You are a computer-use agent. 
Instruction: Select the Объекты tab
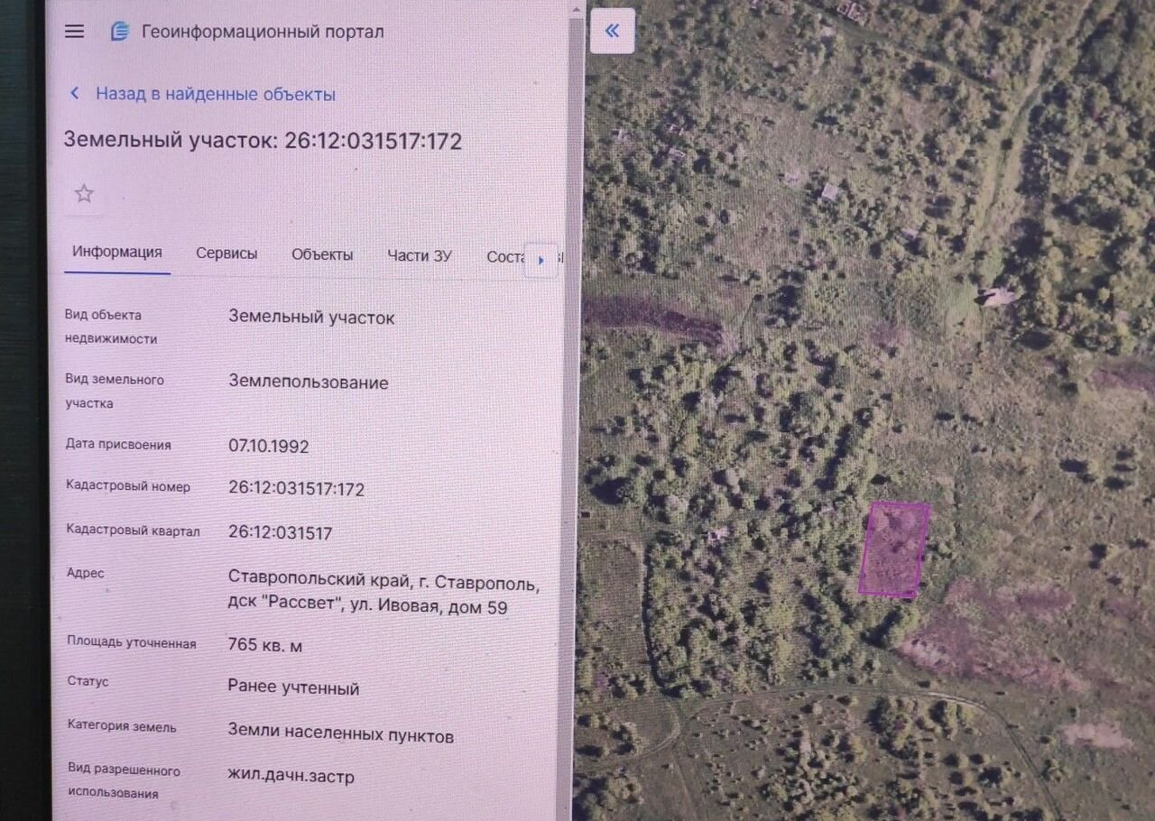[x=322, y=255]
